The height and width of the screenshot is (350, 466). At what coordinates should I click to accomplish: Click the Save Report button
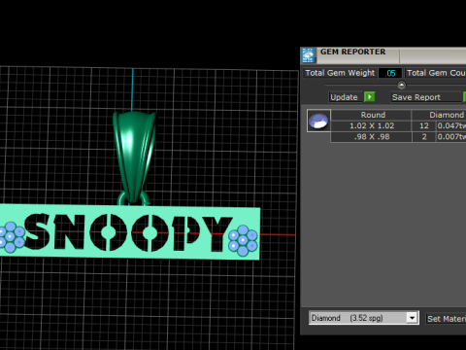[x=426, y=97]
